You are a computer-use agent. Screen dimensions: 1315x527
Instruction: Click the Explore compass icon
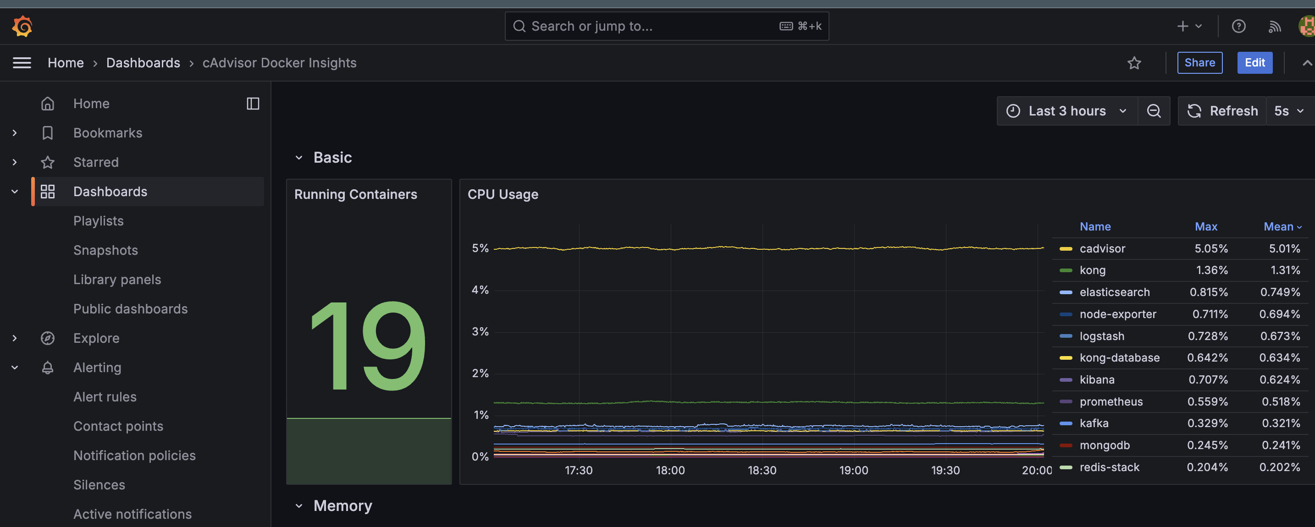pyautogui.click(x=48, y=338)
